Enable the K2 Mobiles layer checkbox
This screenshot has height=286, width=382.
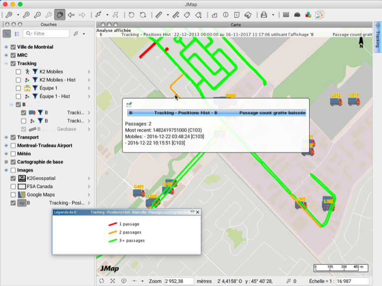coord(18,72)
